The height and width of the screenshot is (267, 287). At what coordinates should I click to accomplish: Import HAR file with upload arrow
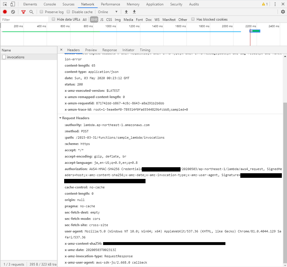tap(126, 12)
